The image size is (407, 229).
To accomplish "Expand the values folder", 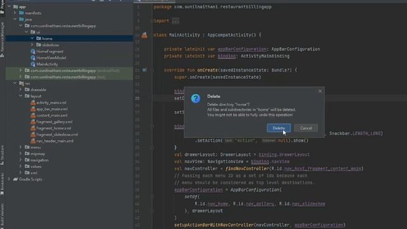I will click(x=20, y=167).
